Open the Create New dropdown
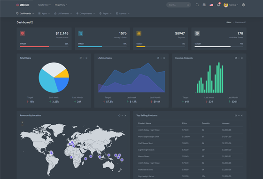 [44, 5]
